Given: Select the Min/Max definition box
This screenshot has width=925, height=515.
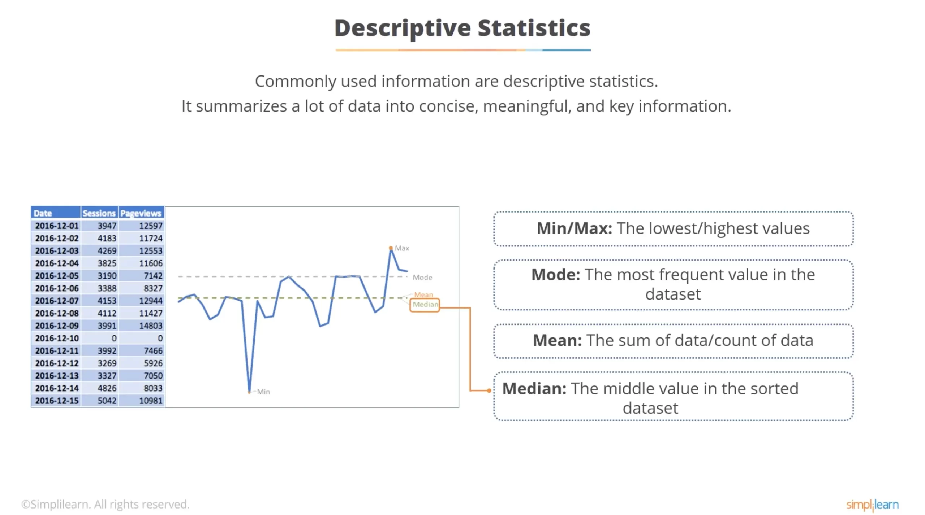Looking at the screenshot, I should coord(673,228).
